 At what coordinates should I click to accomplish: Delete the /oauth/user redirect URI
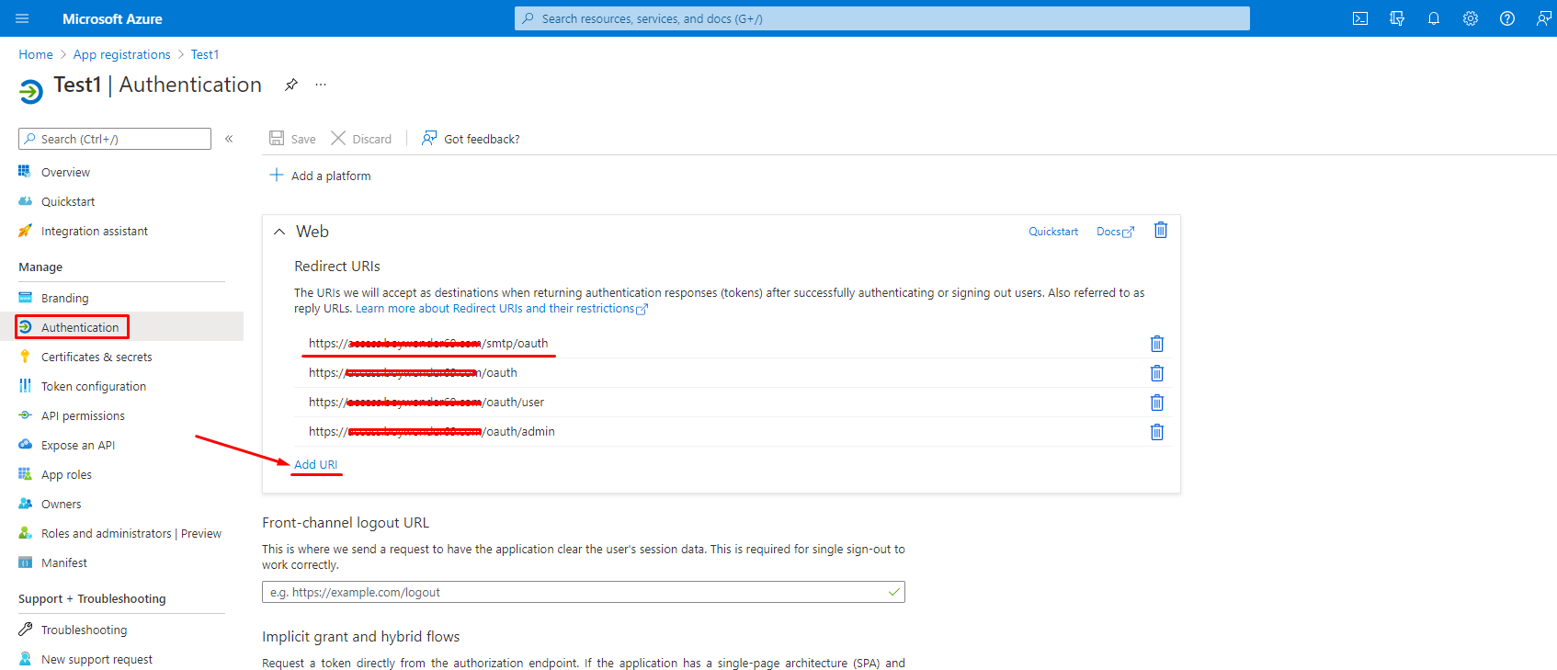(1157, 403)
